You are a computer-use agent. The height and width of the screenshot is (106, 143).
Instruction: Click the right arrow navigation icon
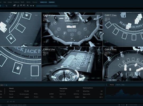(x=33, y=6)
